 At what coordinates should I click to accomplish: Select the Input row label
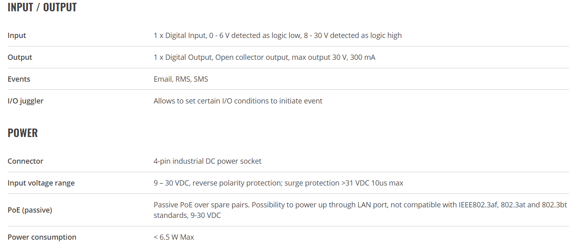click(x=17, y=36)
